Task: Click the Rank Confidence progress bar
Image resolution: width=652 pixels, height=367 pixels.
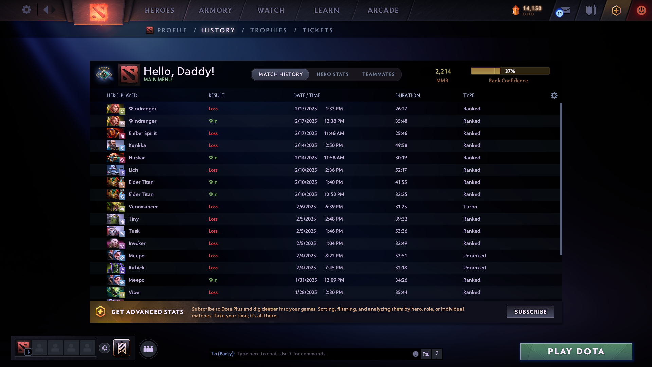Action: (510, 71)
